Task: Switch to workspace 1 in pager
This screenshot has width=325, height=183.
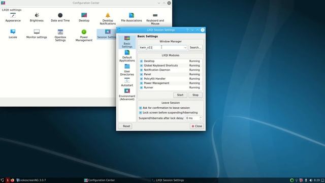Action: pyautogui.click(x=8, y=180)
